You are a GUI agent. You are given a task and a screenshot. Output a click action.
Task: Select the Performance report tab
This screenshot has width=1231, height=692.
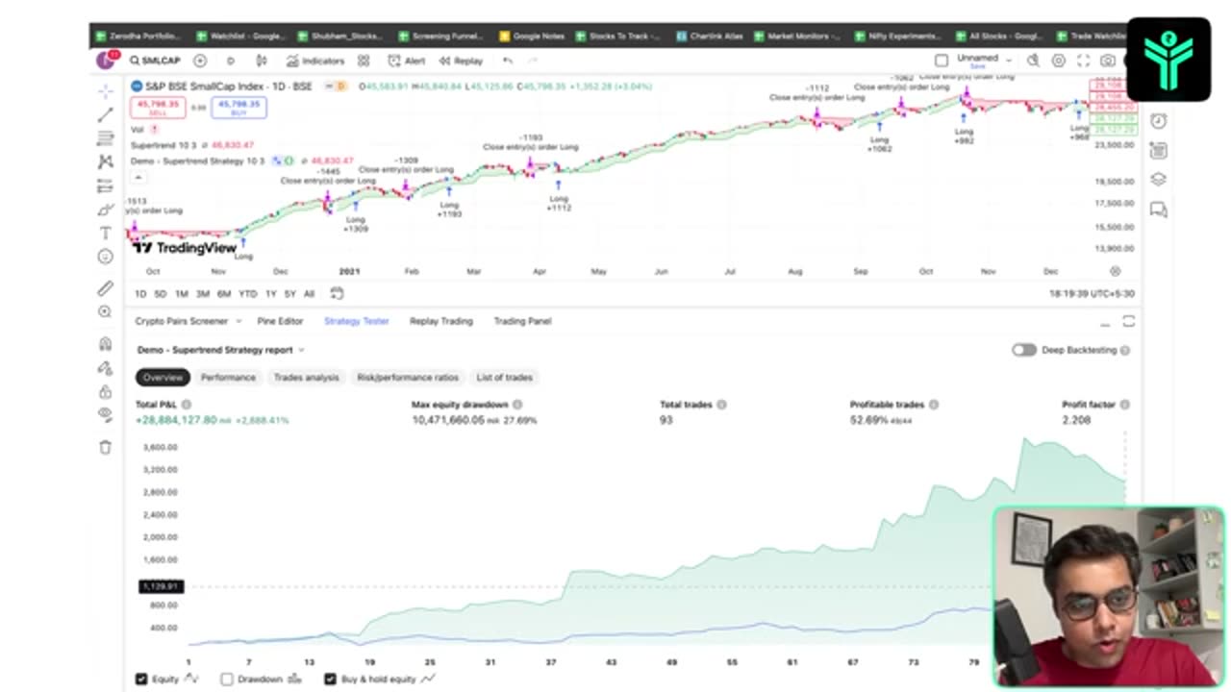(x=228, y=378)
